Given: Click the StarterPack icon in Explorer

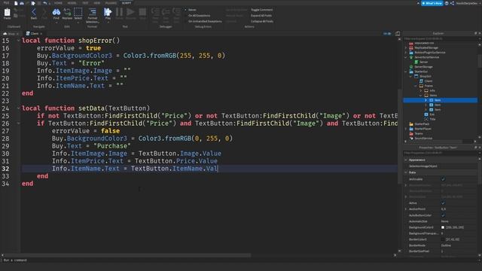Looking at the screenshot, I should pyautogui.click(x=411, y=123).
